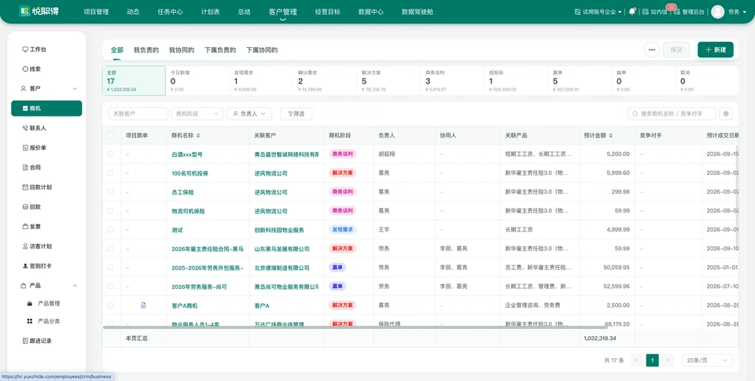Collapse the 客户 sidebar group
This screenshot has height=381, width=755.
[75, 89]
